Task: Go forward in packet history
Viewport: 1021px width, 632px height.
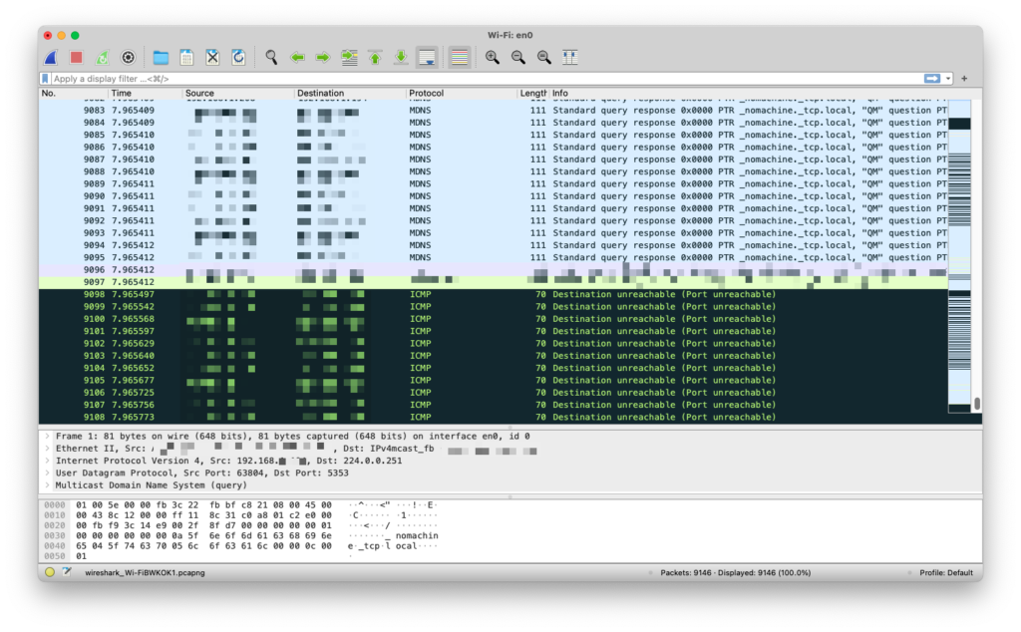Action: [323, 57]
